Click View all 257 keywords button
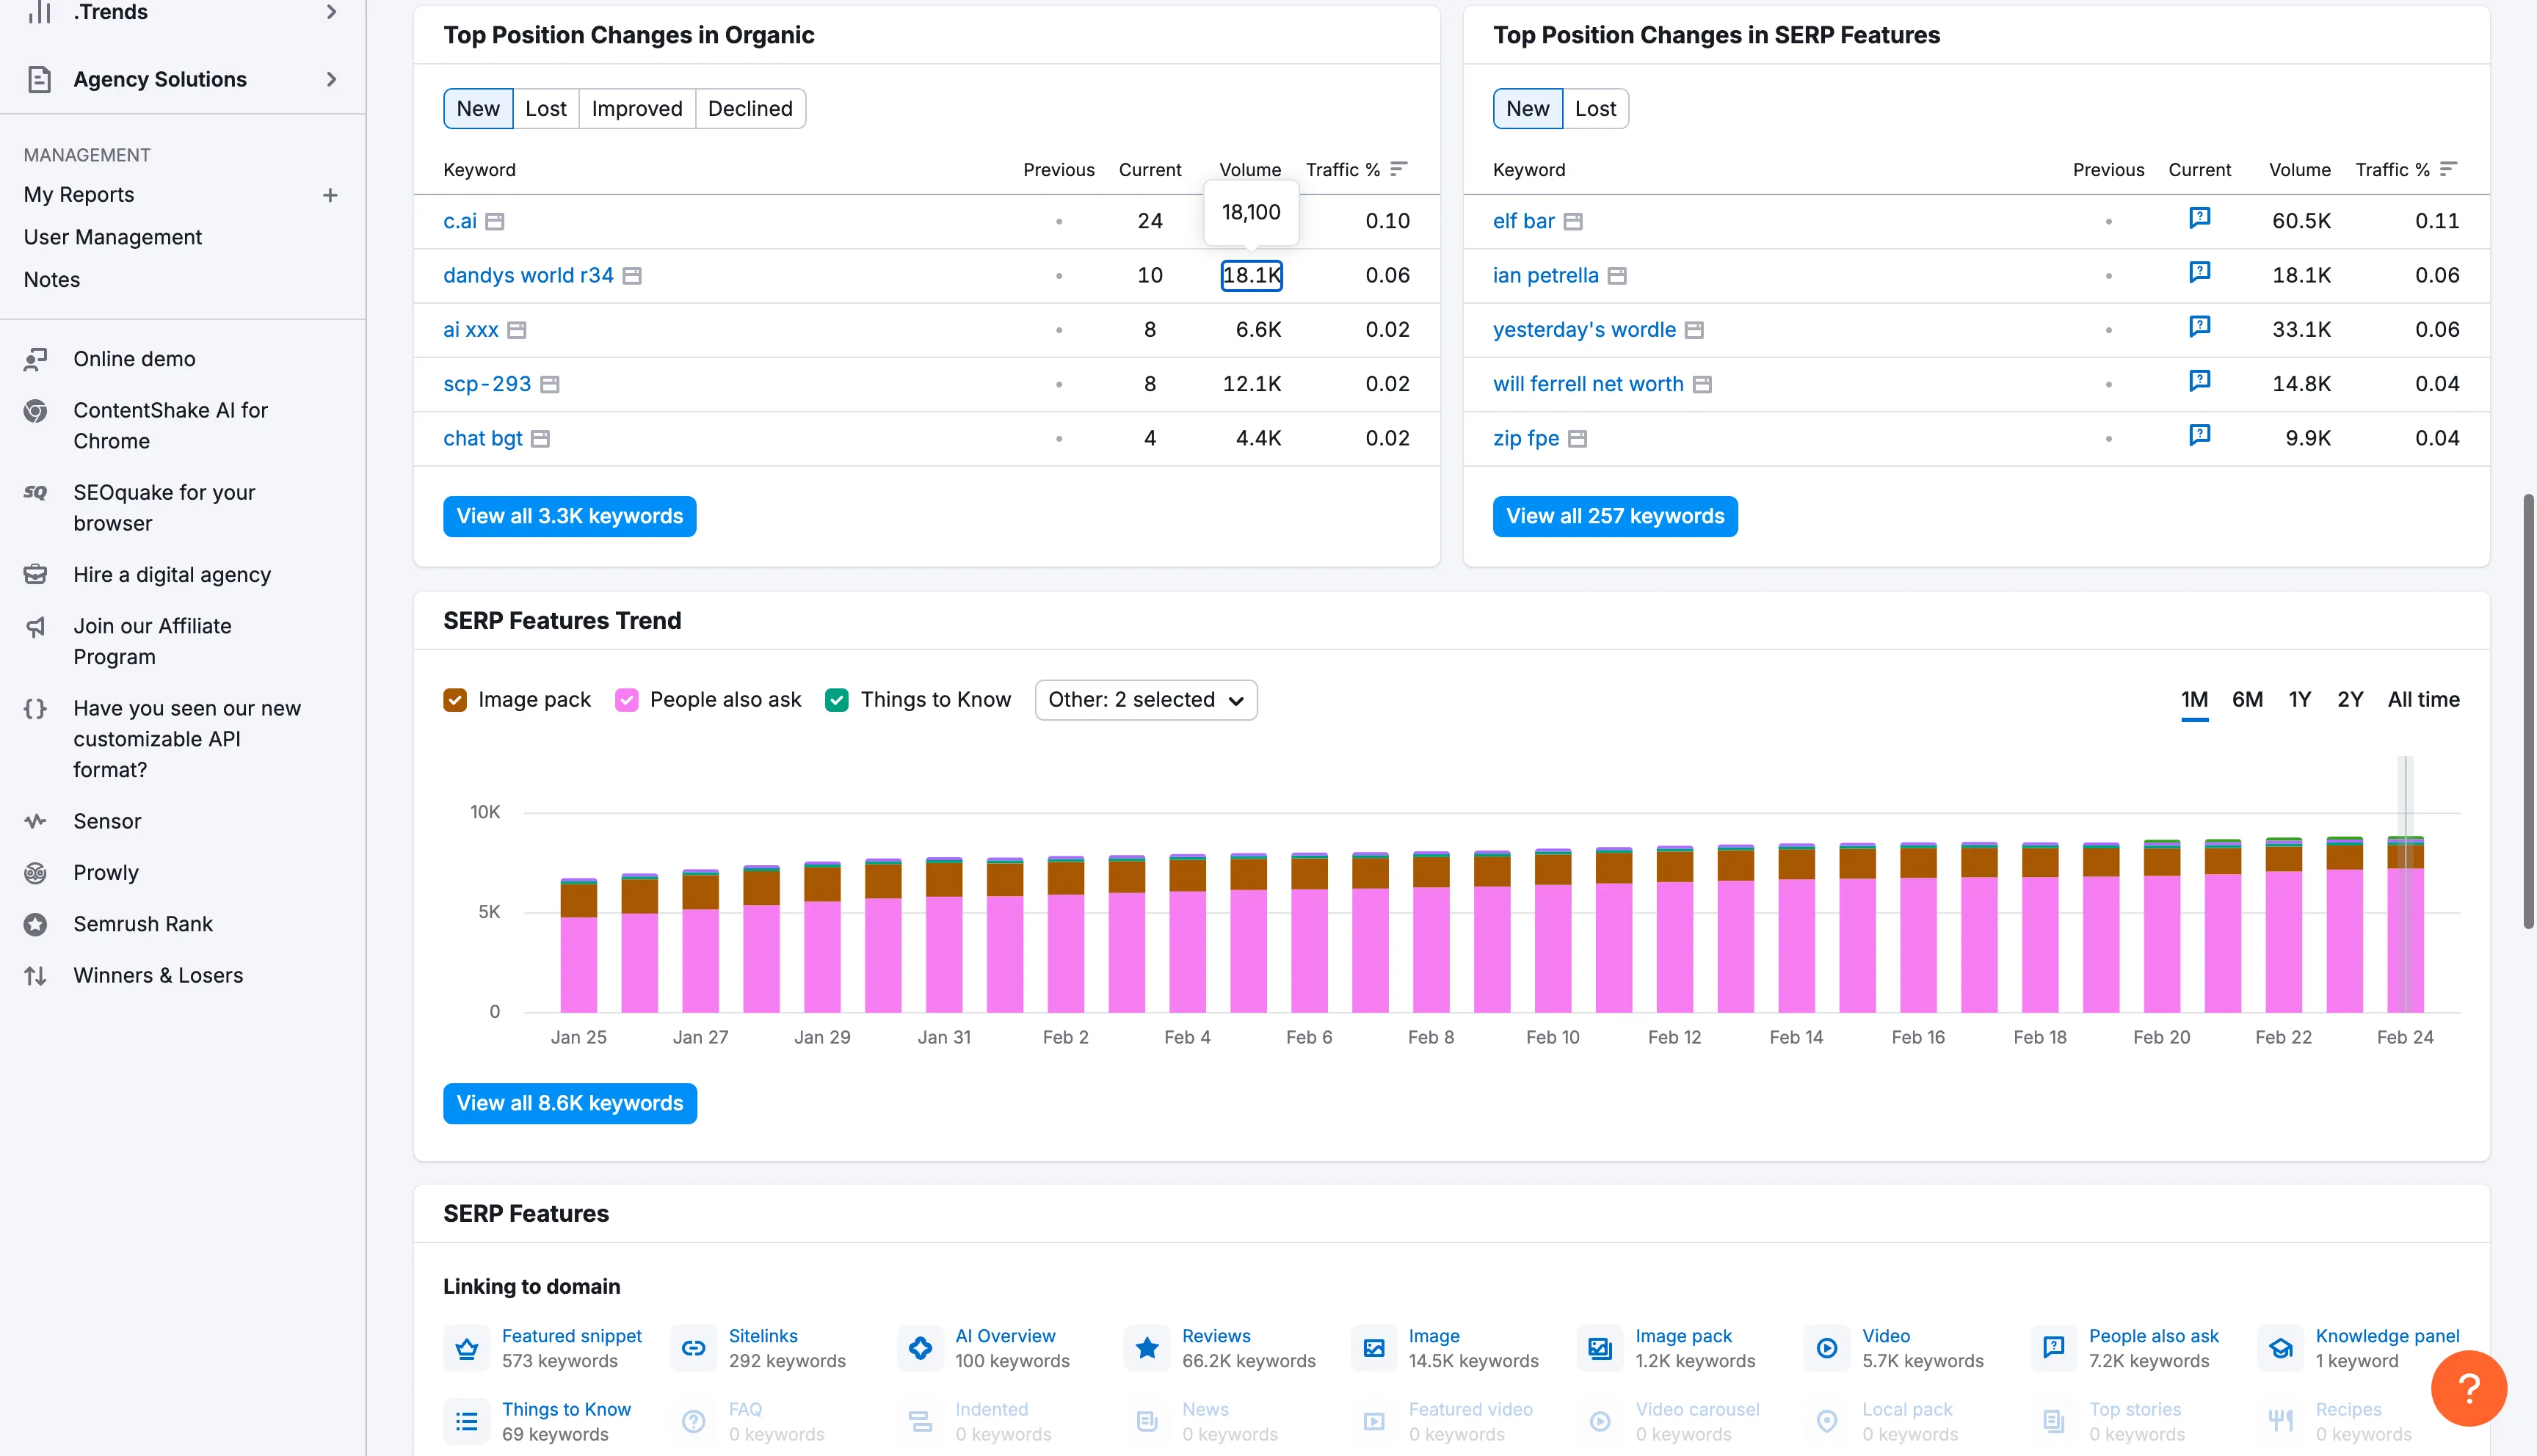This screenshot has width=2537, height=1456. [x=1615, y=517]
